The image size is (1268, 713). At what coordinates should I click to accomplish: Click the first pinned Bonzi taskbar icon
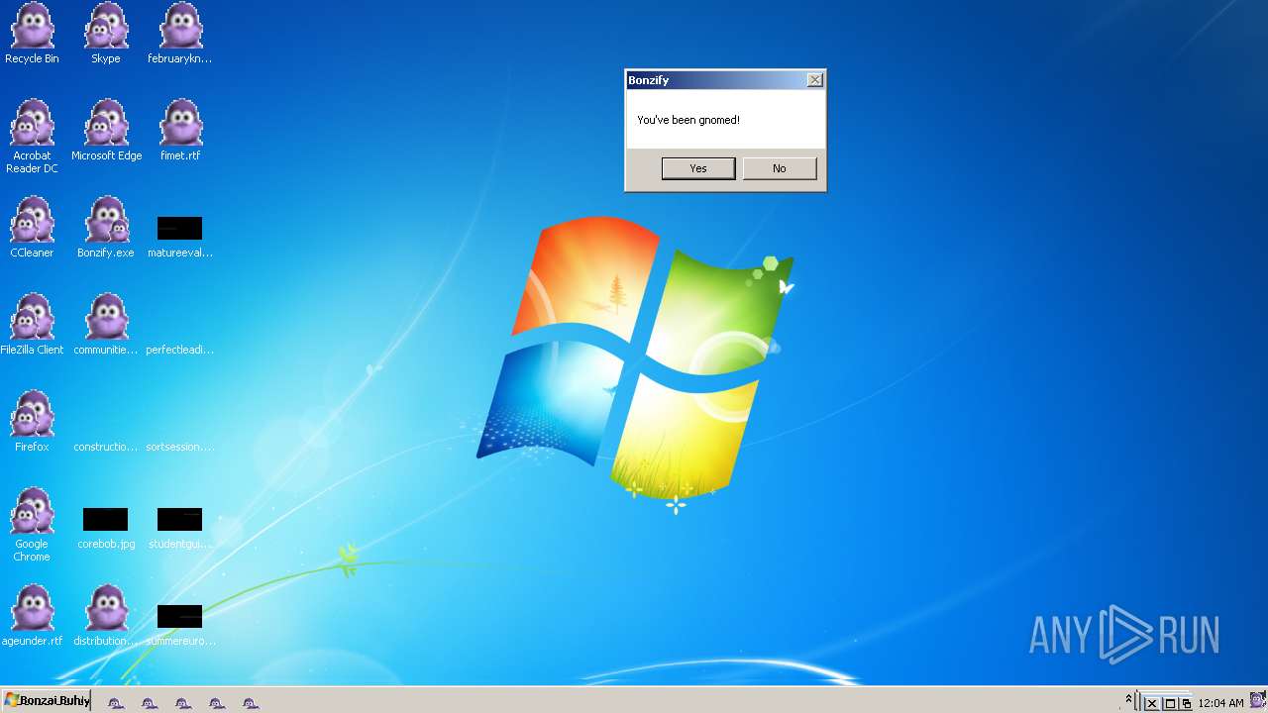tap(116, 702)
